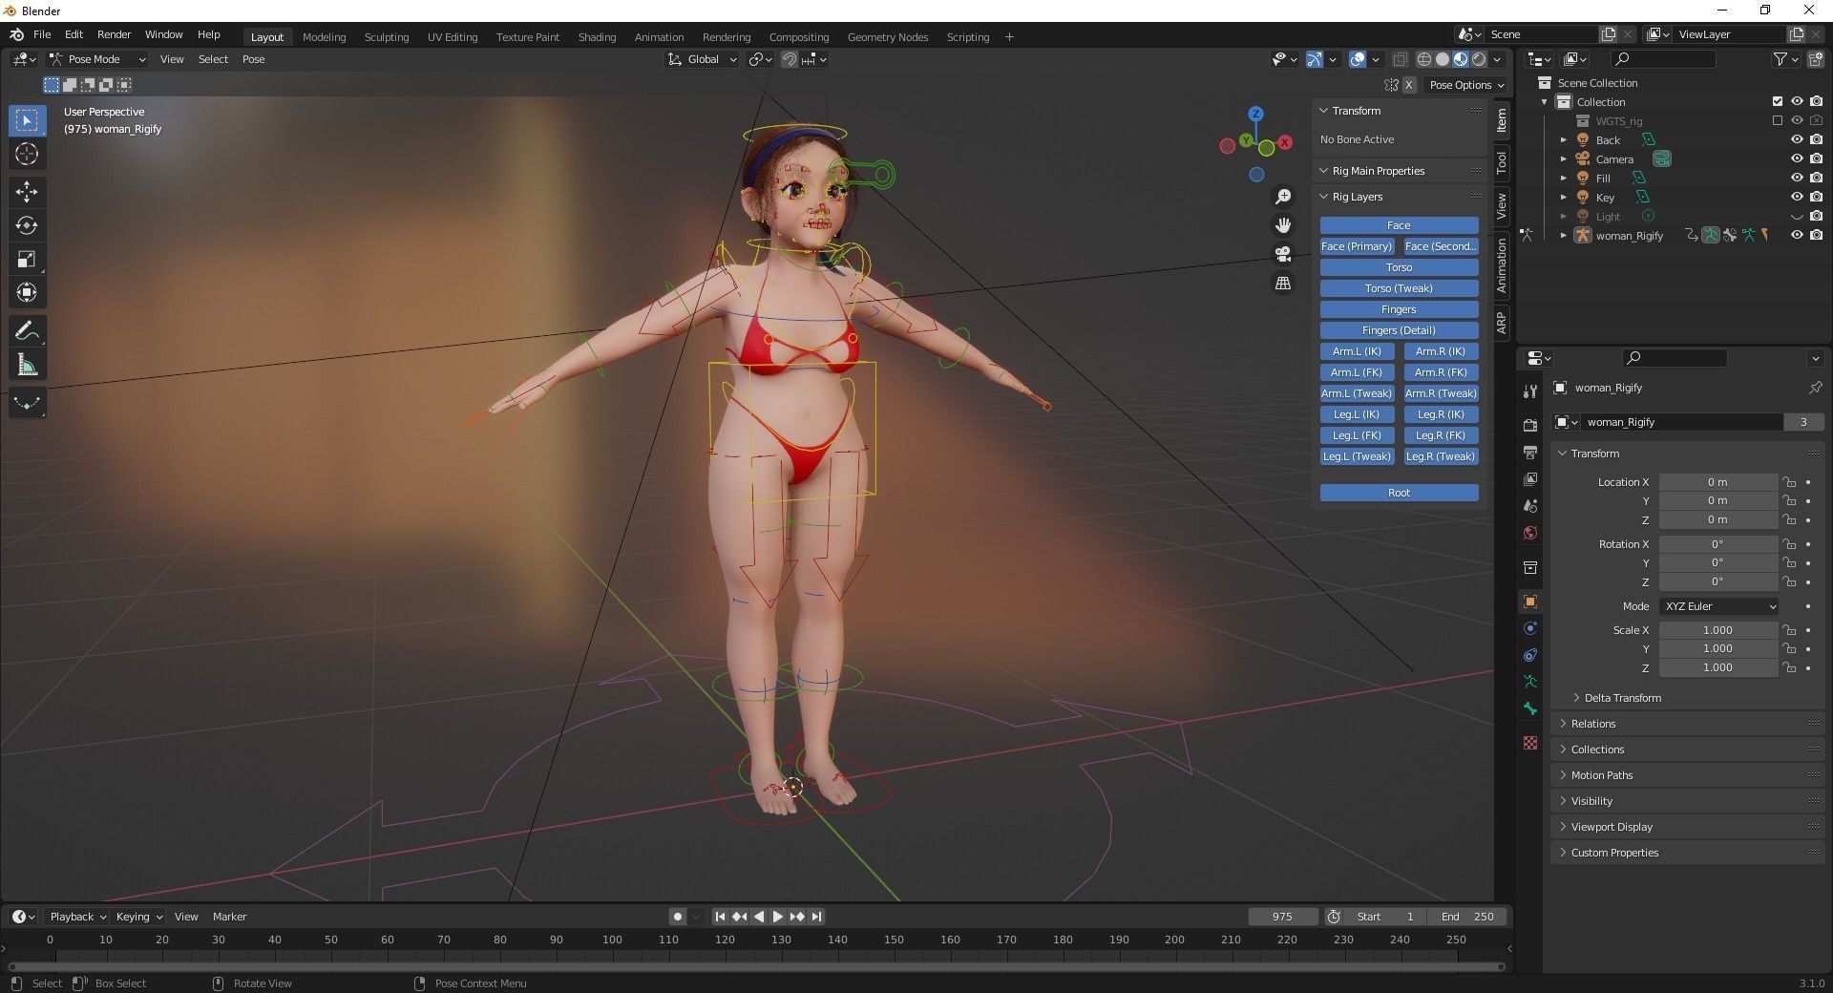This screenshot has height=993, width=1833.
Task: Click the outliner search field
Action: 1661,59
